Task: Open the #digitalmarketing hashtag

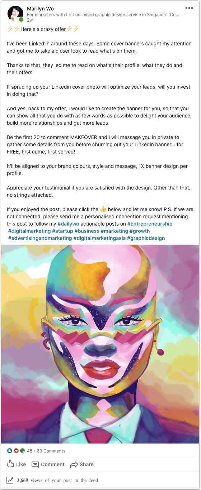Action: tap(29, 231)
